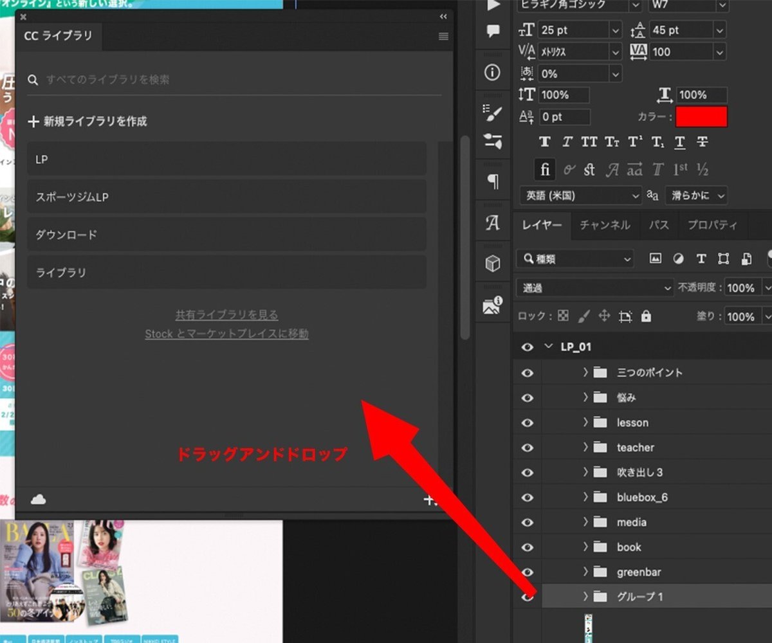The width and height of the screenshot is (772, 643).
Task: Switch to the パス tab
Action: (658, 225)
